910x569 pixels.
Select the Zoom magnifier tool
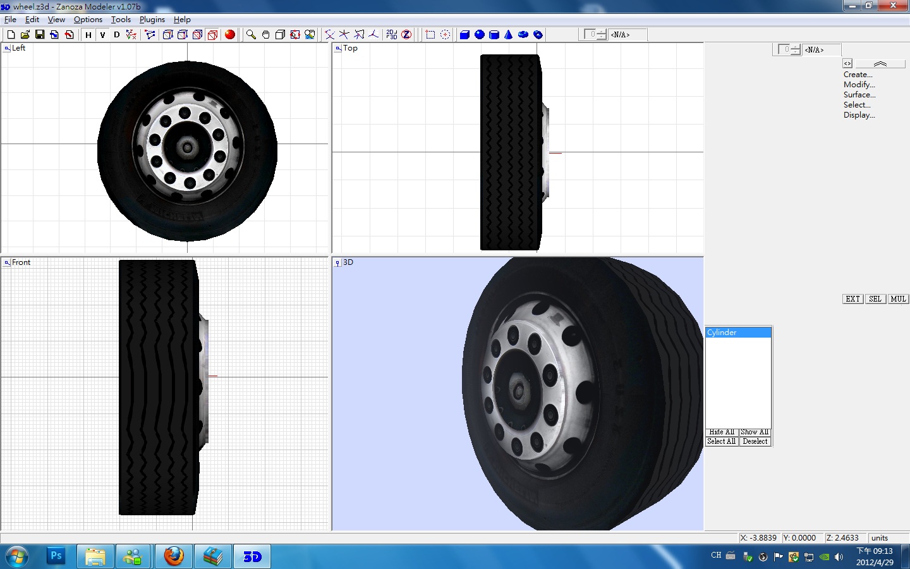(x=251, y=35)
